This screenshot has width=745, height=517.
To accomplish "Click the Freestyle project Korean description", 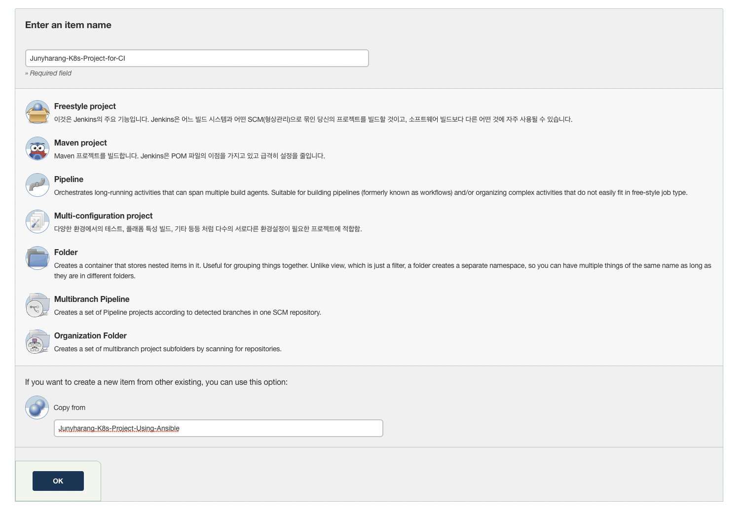I will click(x=313, y=119).
